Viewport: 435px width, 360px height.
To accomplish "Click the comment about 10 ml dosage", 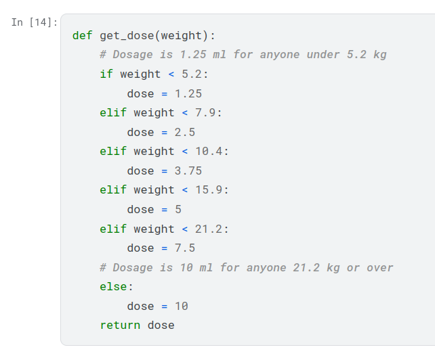I will tap(247, 267).
